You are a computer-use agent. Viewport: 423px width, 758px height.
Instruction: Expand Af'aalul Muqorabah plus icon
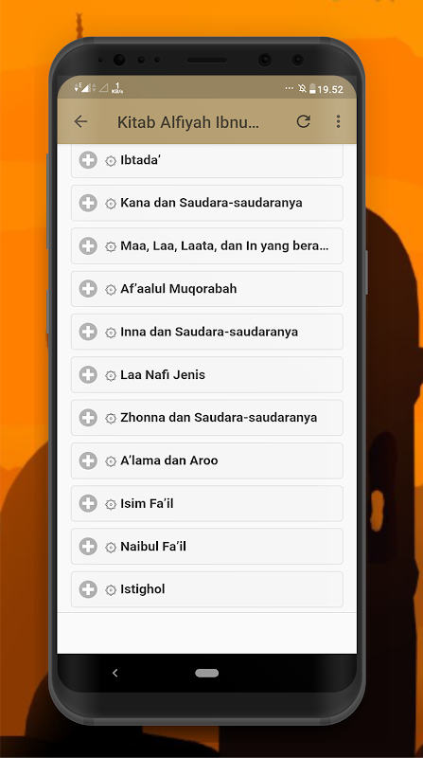pyautogui.click(x=88, y=289)
